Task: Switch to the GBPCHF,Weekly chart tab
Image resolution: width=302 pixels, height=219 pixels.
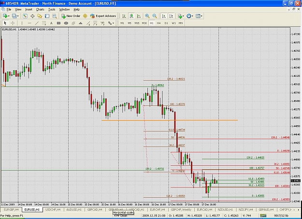Action: point(181,209)
